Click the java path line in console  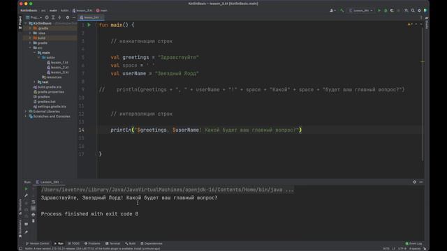click(x=167, y=190)
